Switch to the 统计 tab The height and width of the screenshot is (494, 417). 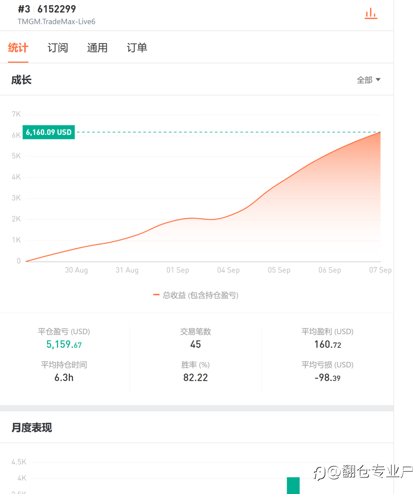(18, 48)
